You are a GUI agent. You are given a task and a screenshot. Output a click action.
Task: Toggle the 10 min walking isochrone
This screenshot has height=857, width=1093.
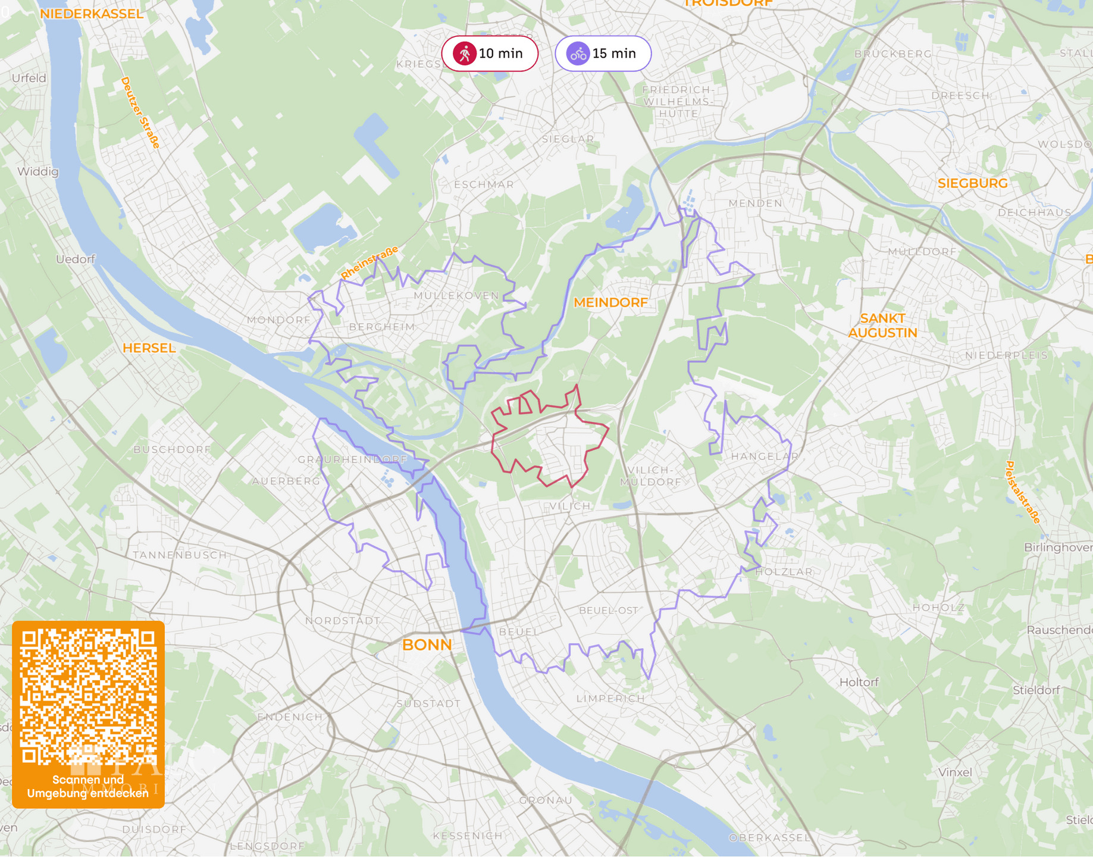point(490,54)
